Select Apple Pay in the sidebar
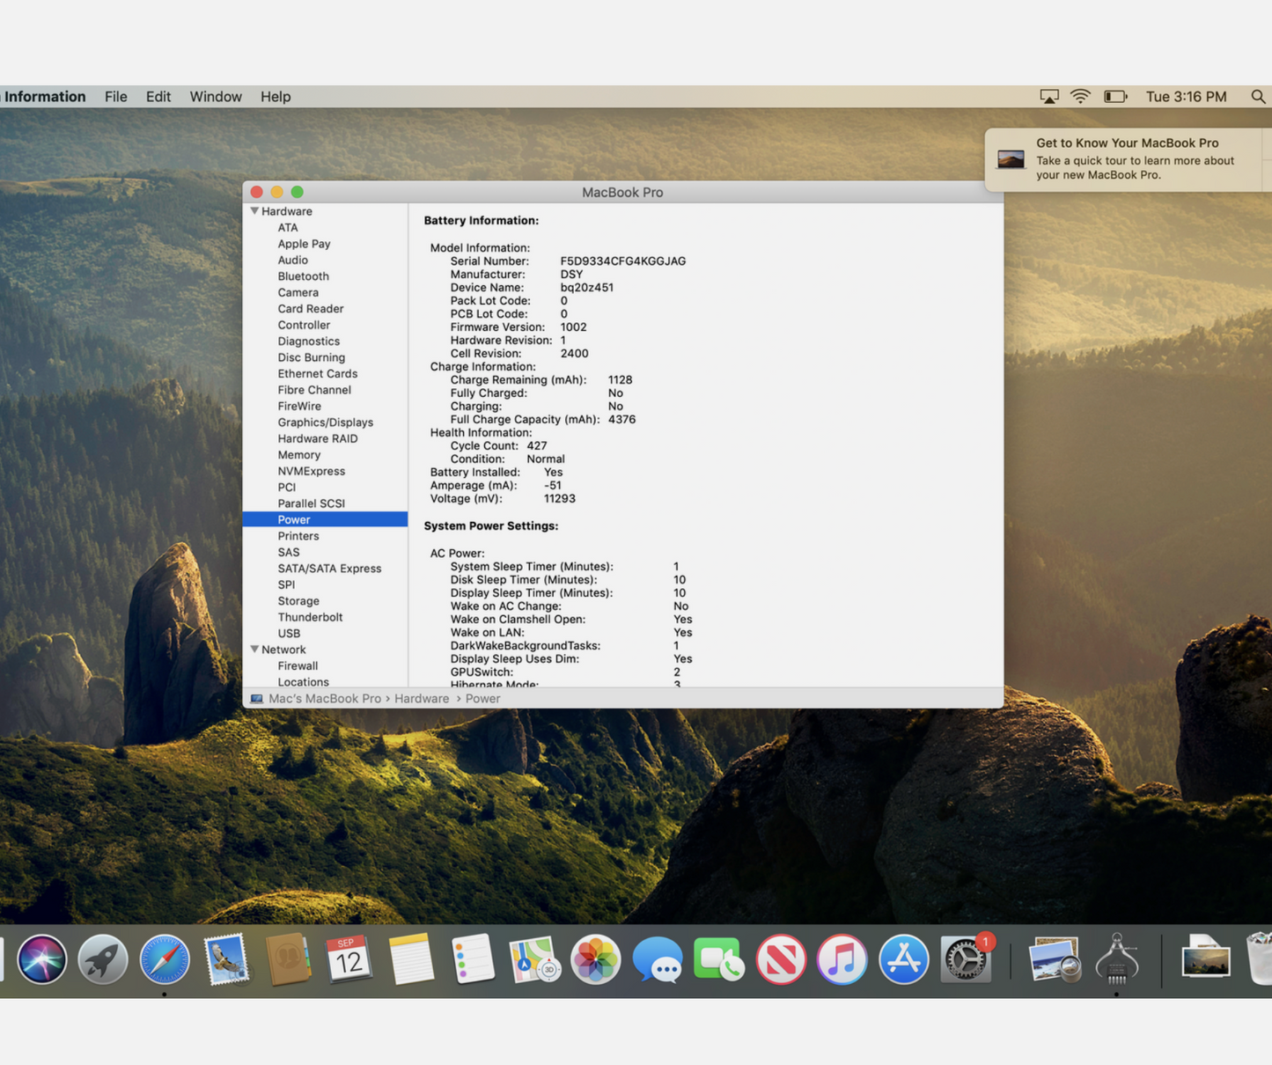The height and width of the screenshot is (1065, 1272). (304, 244)
